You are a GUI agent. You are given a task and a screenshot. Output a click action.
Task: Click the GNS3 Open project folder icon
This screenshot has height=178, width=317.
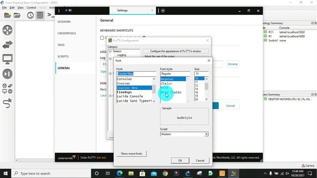pos(17,15)
